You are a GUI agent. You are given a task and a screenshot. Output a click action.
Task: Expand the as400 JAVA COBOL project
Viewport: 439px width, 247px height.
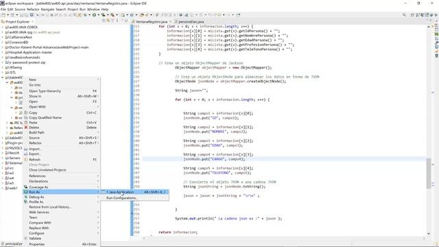[x=3, y=27]
